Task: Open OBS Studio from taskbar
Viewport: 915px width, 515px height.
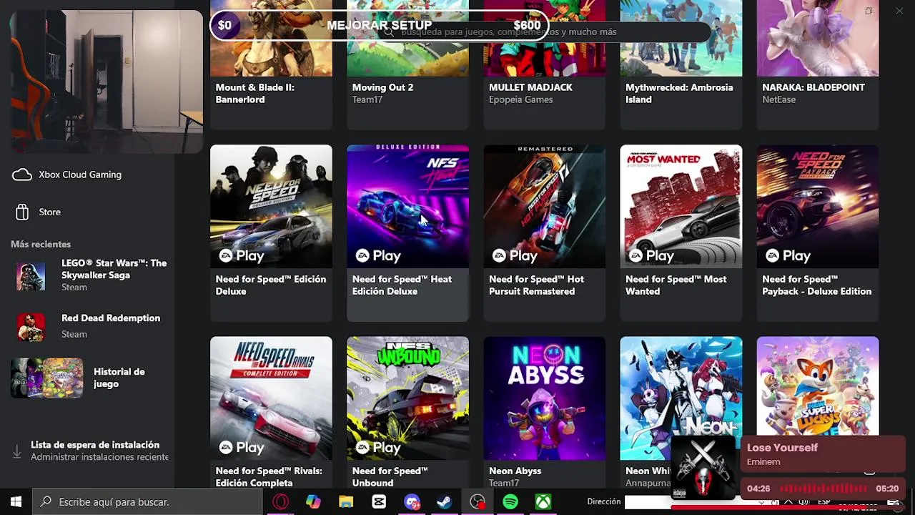Action: point(478,502)
